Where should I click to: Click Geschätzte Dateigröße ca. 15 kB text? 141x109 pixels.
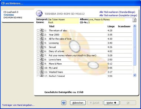coord(64,92)
